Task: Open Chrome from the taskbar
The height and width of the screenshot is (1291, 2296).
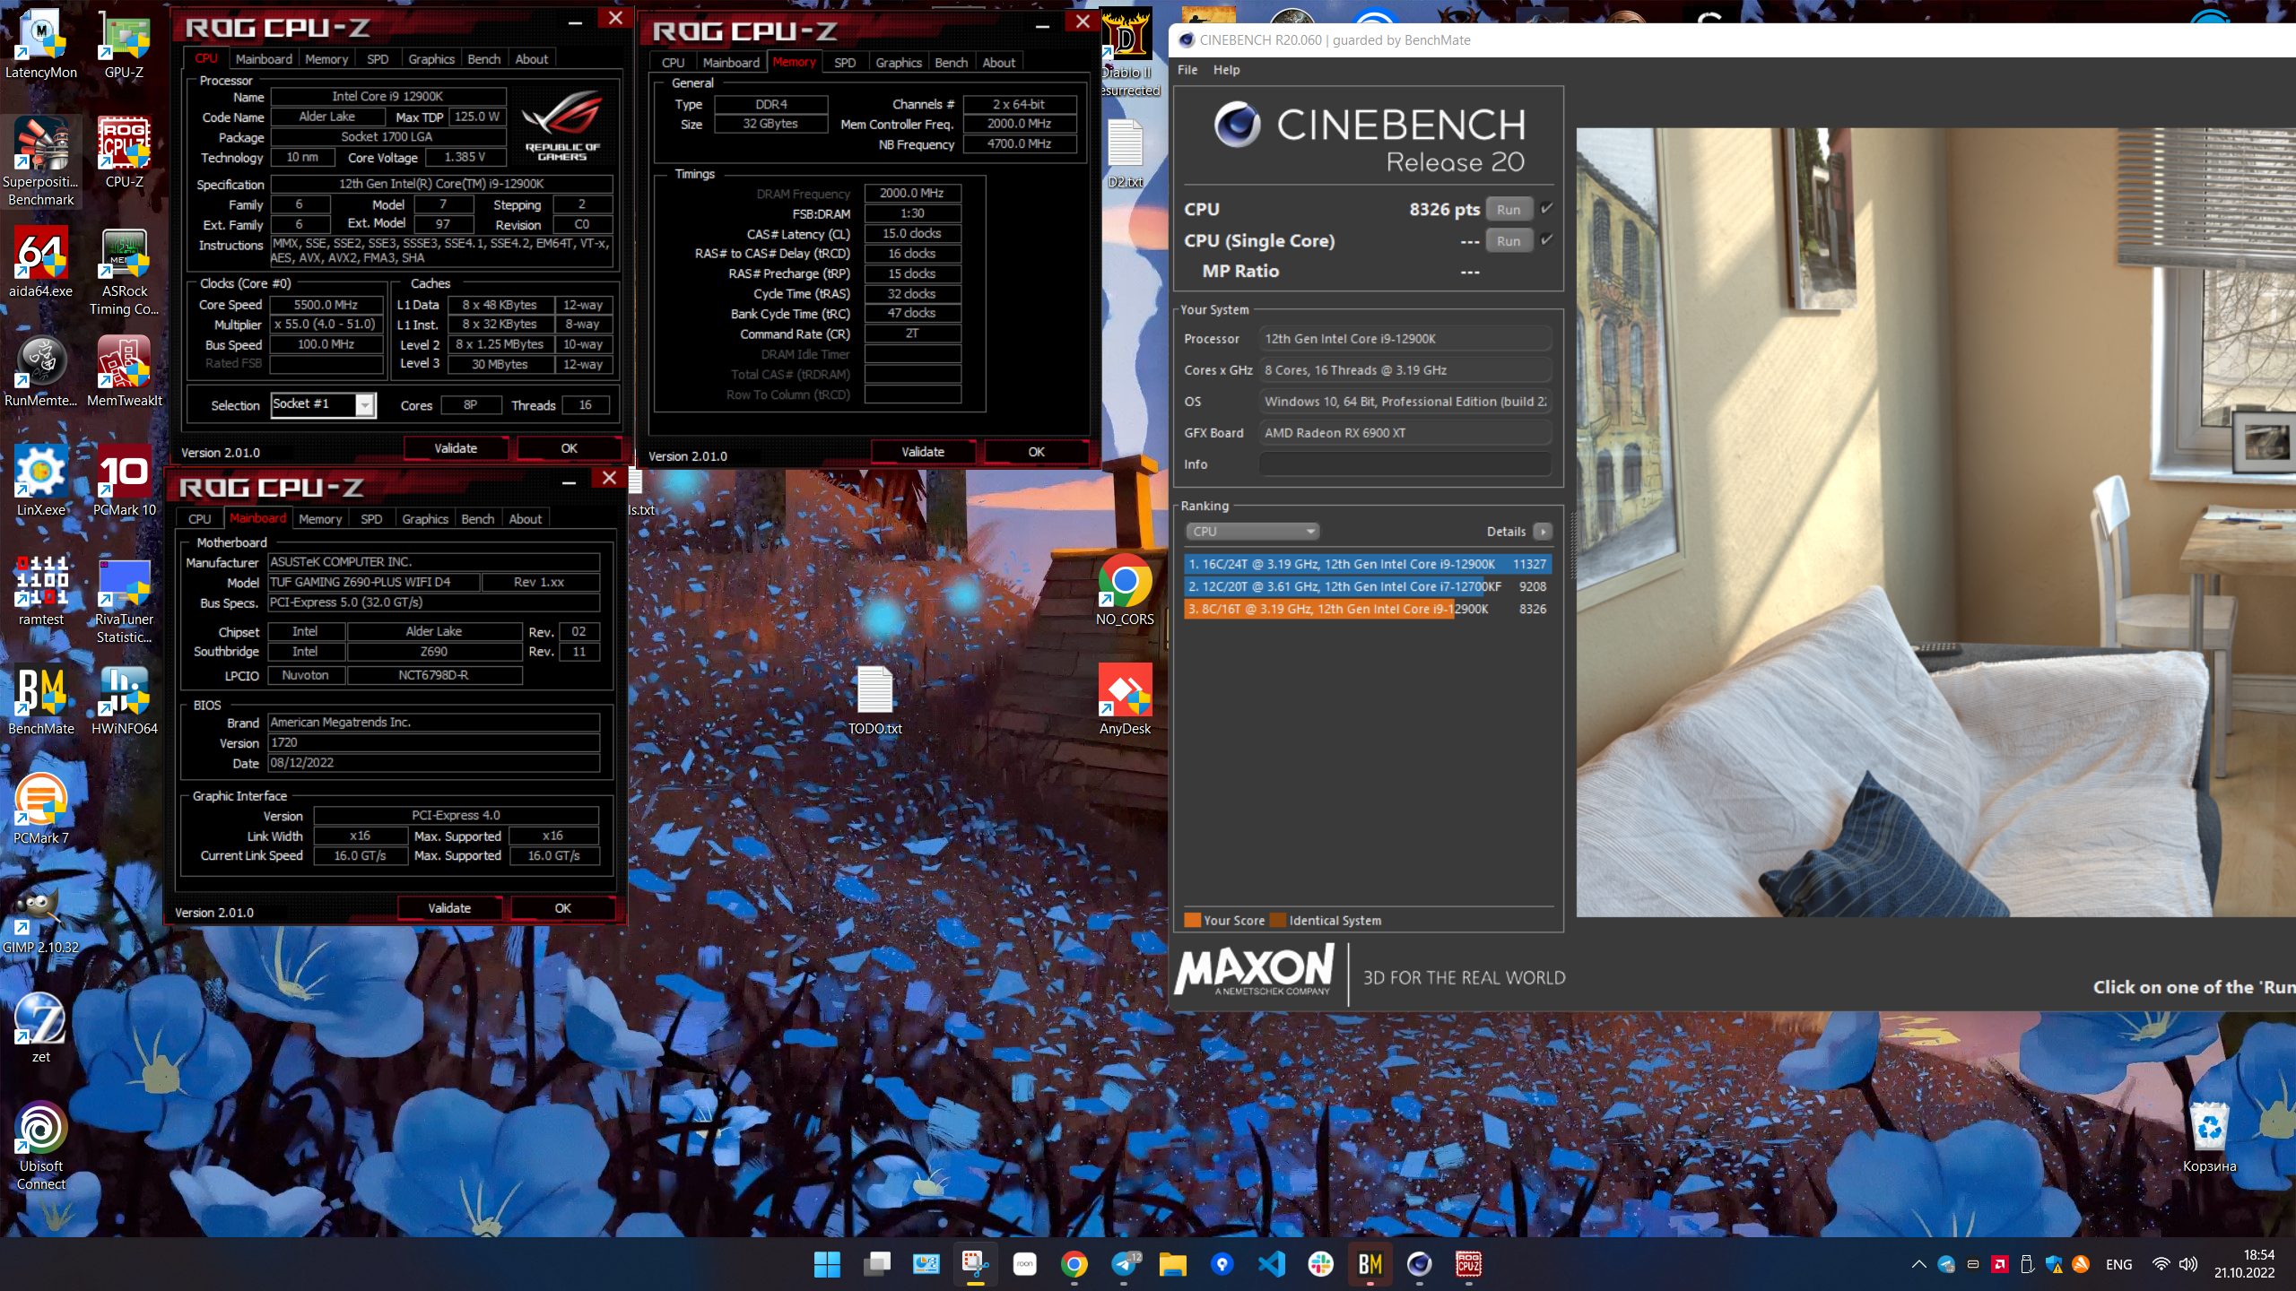Action: tap(1074, 1264)
